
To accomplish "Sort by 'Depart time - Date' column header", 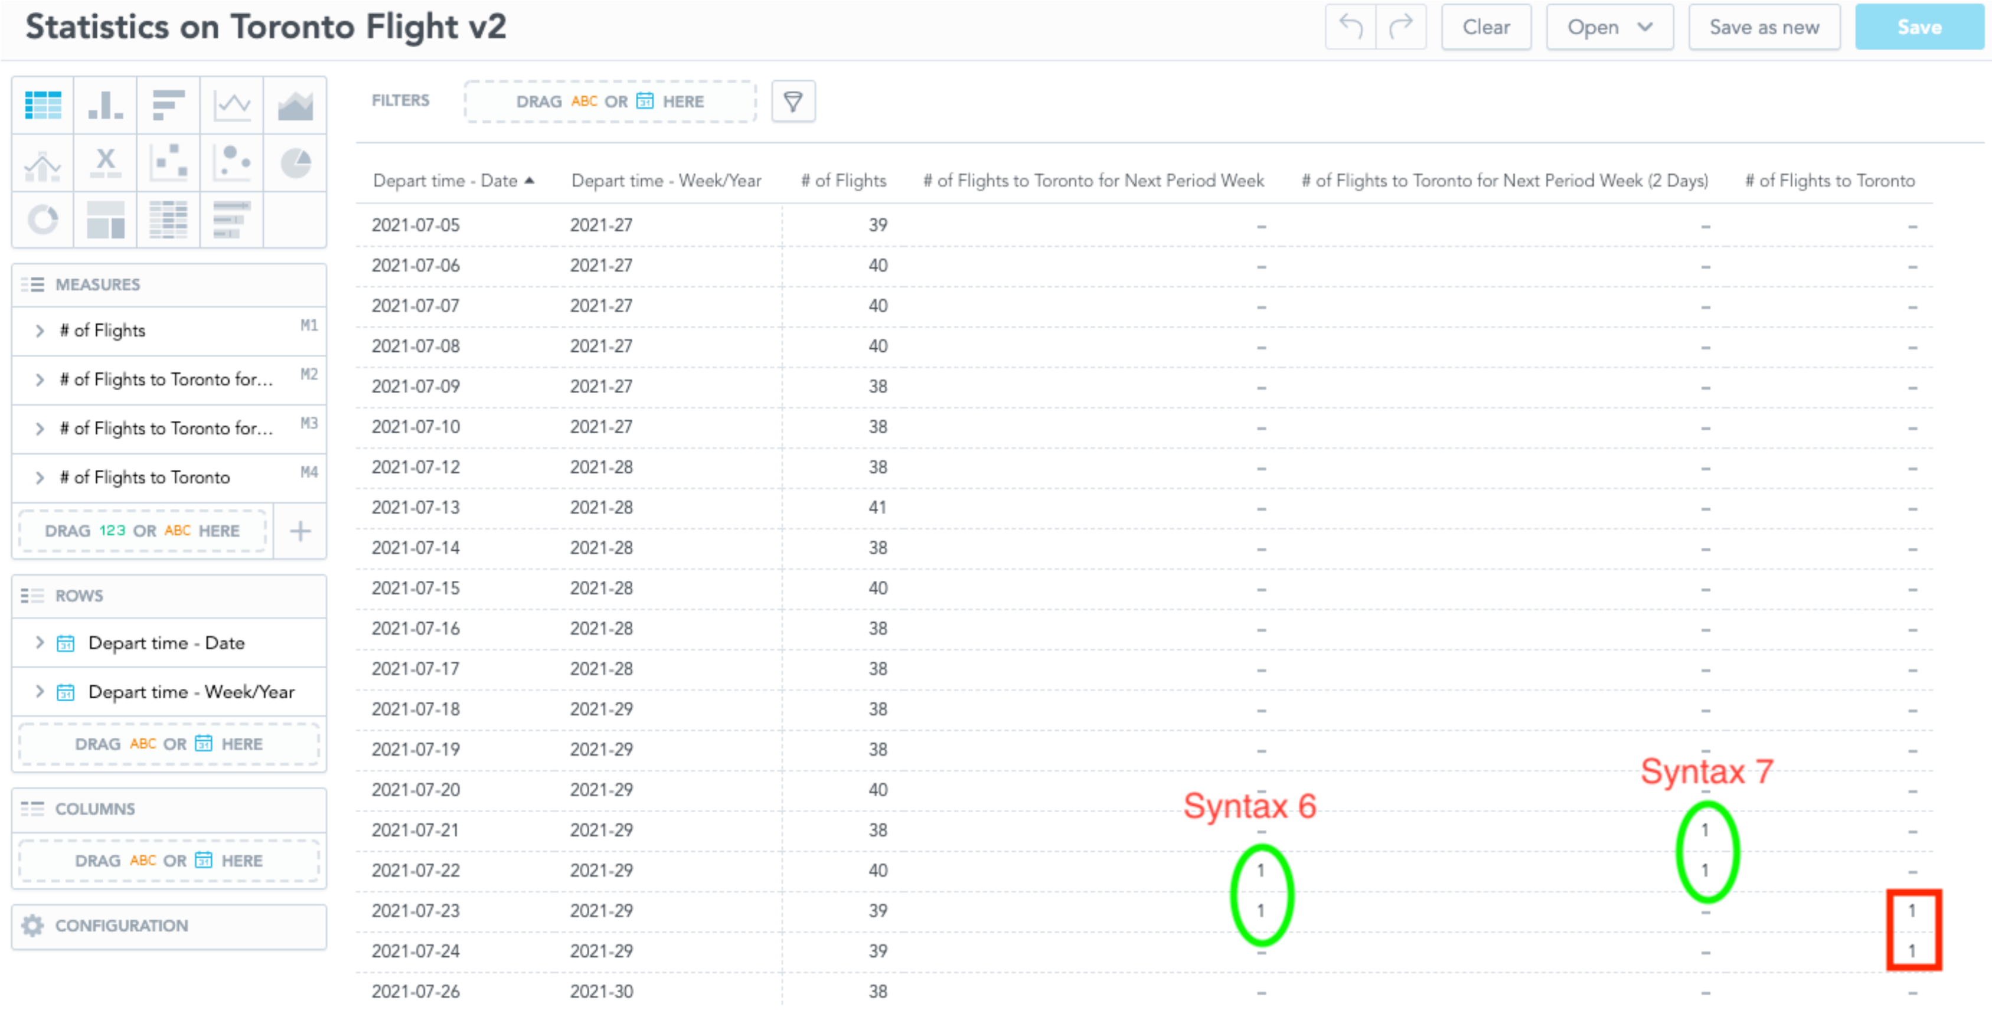I will tap(453, 181).
